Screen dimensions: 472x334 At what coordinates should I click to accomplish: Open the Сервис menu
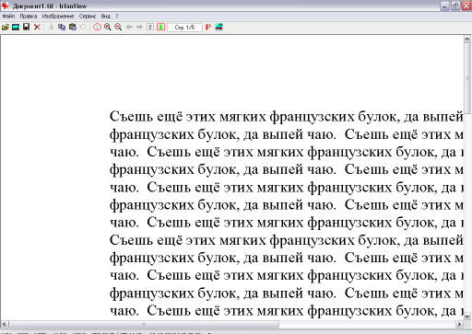point(88,16)
